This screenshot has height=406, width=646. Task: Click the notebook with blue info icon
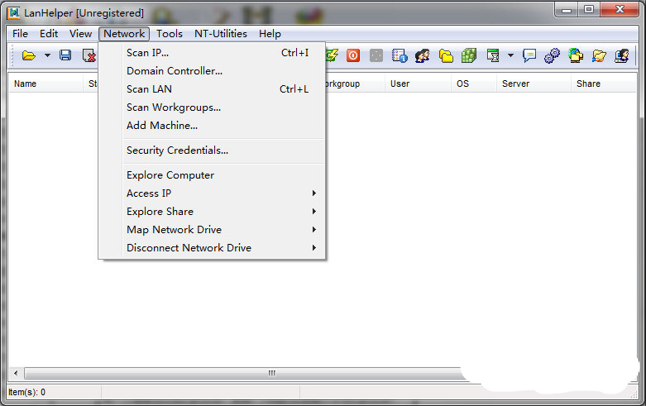[x=400, y=55]
